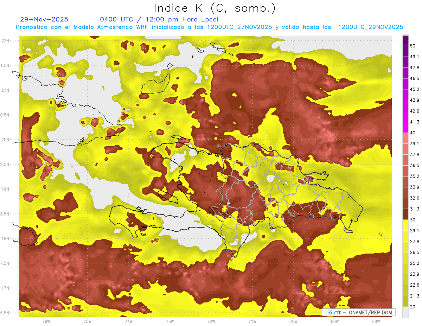Viewport: 422px width, 326px height.
Task: Select the '71W' longitude axis label
Action: coord(252,321)
